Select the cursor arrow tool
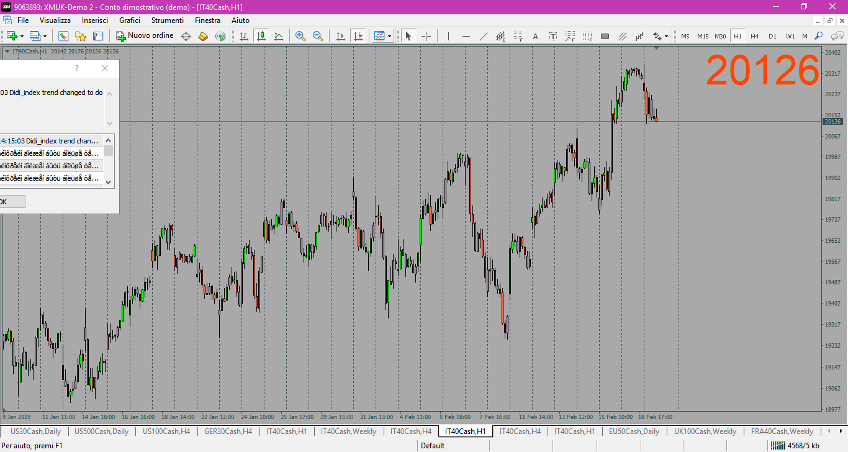This screenshot has width=848, height=452. point(408,36)
